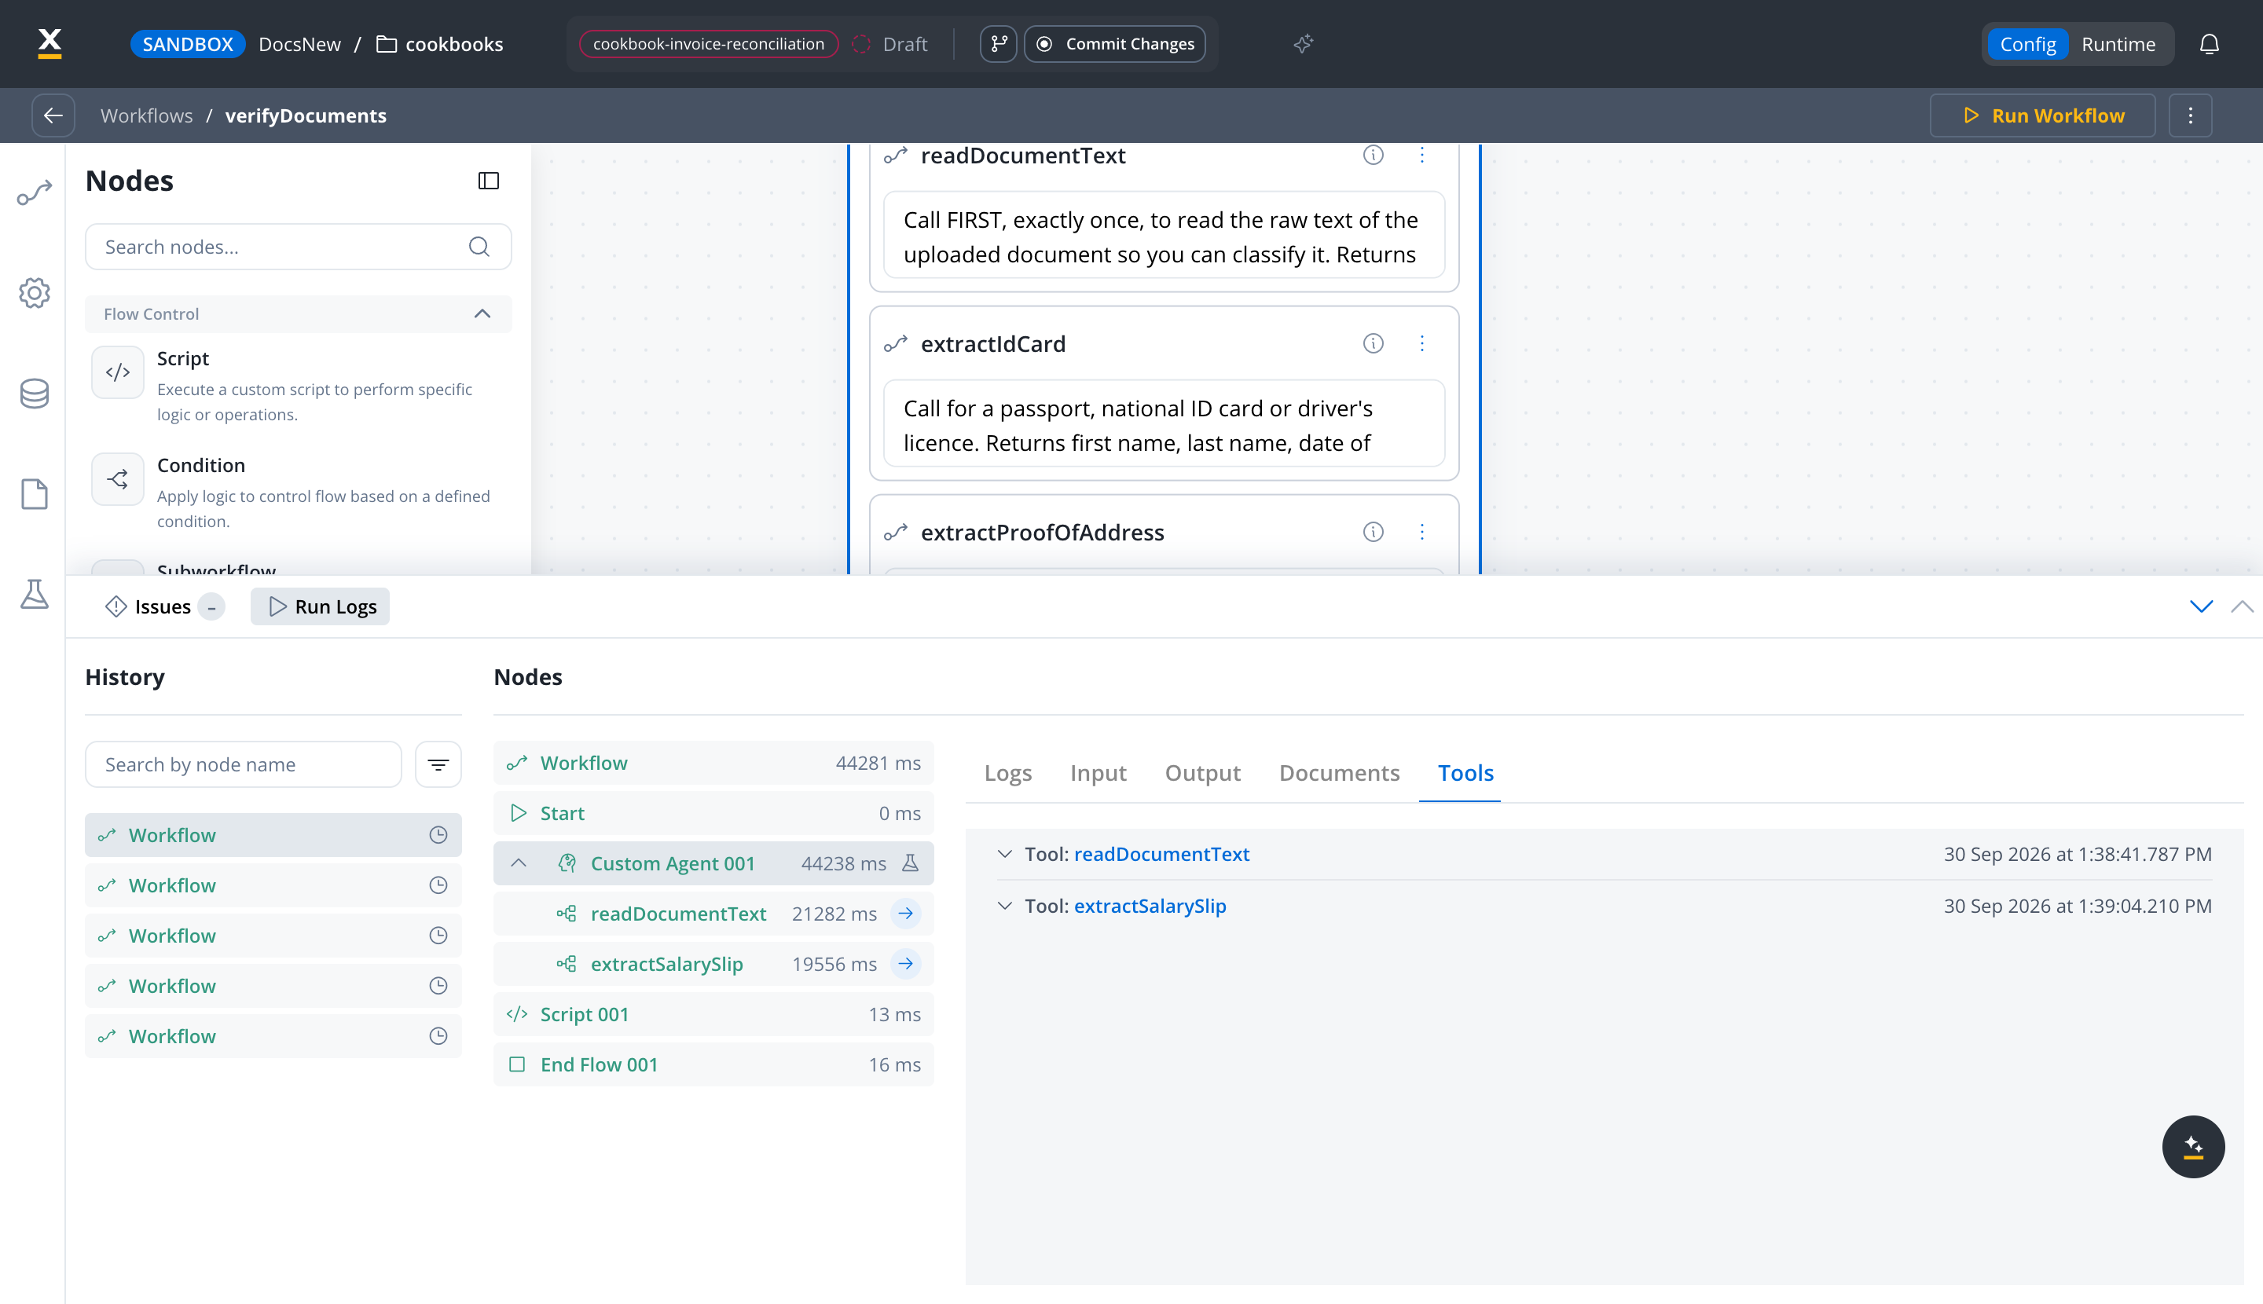
Task: Open documents page icon in left sidebar
Action: coord(34,493)
